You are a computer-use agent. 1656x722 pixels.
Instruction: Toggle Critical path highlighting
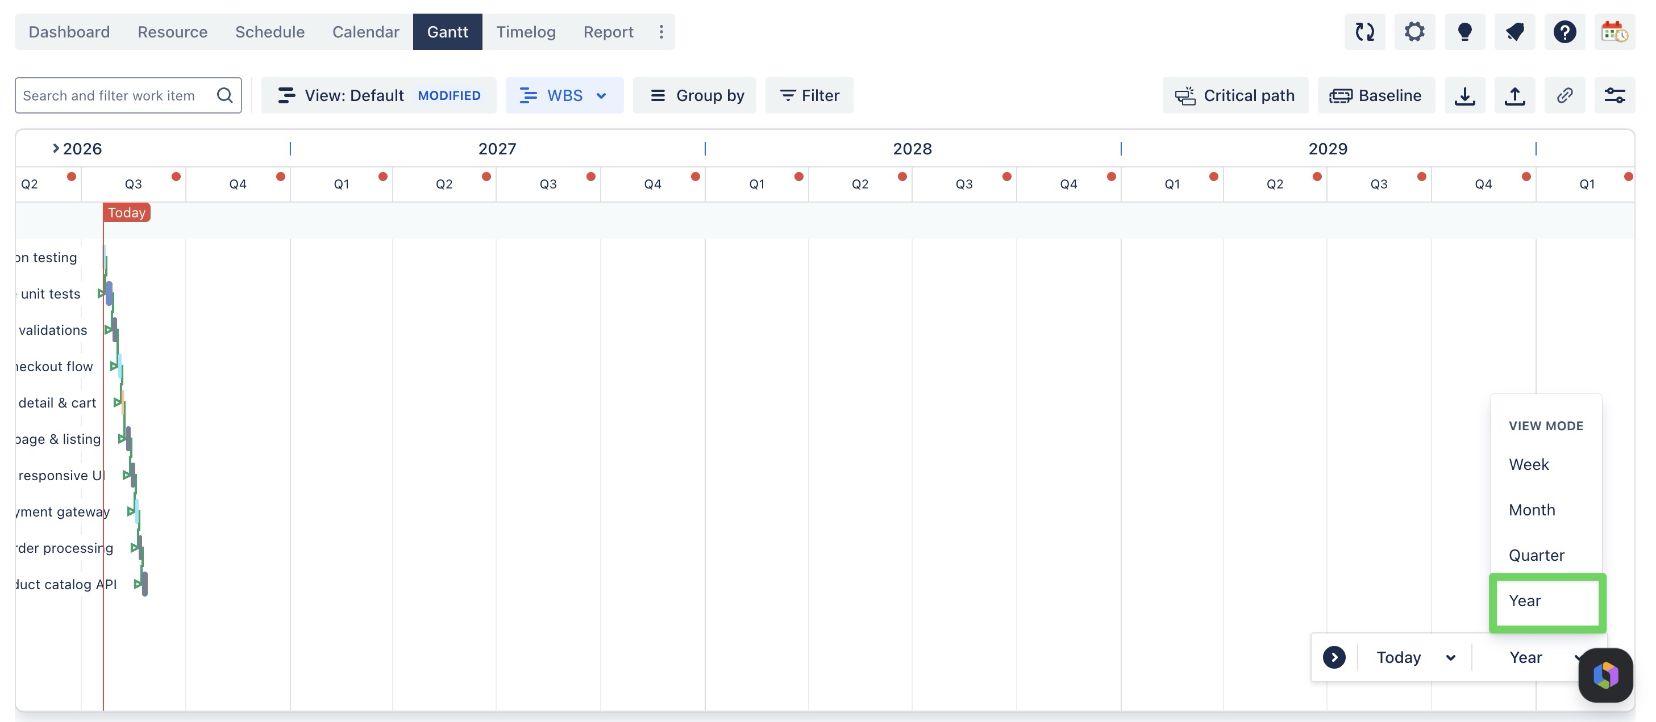1235,95
